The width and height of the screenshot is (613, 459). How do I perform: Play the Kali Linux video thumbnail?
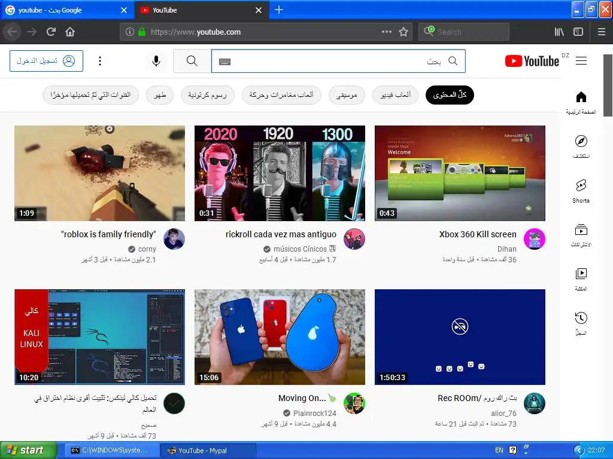(x=100, y=337)
